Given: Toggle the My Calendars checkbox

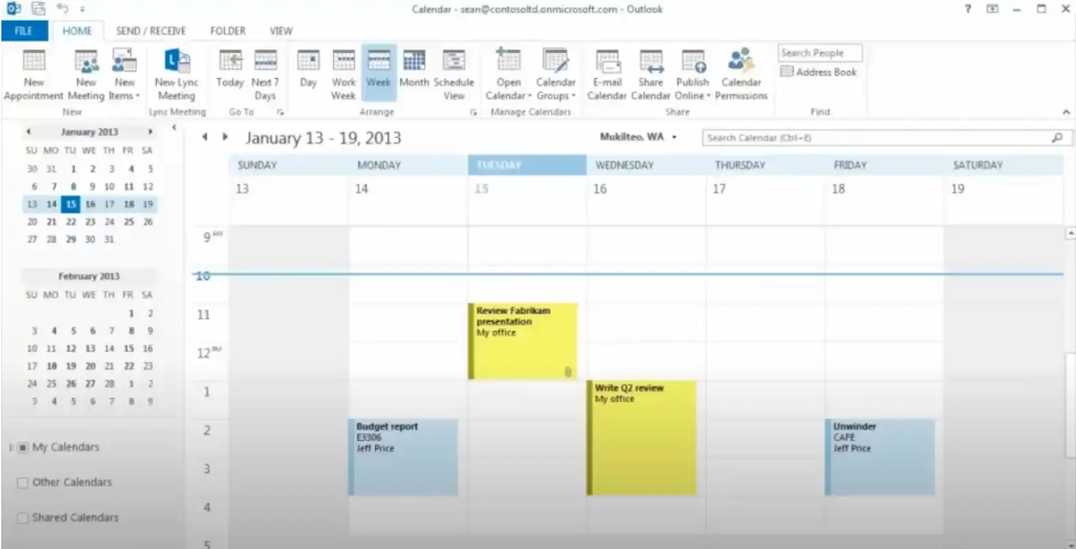Looking at the screenshot, I should point(22,448).
